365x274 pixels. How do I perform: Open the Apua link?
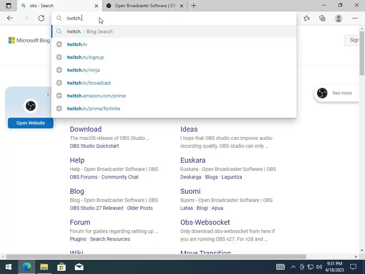[217, 208]
